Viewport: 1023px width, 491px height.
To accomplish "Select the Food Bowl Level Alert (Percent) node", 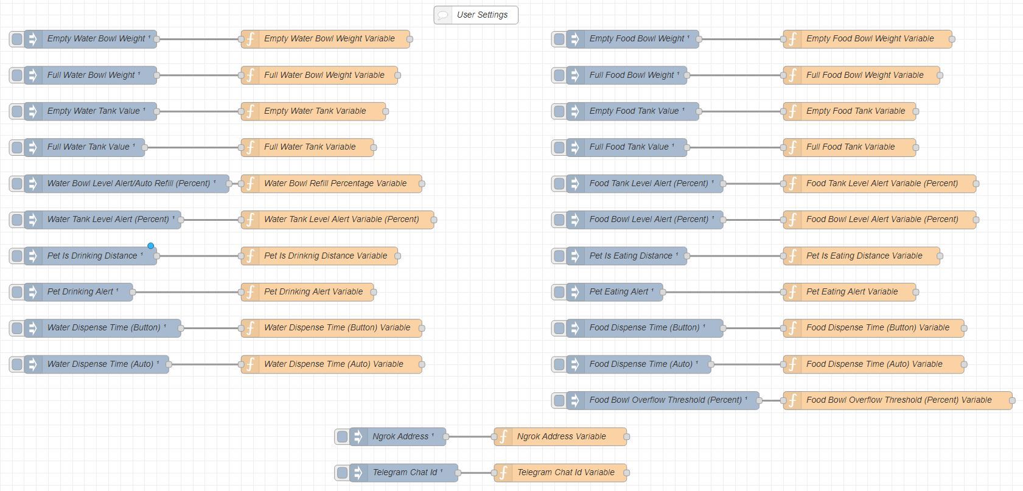I will (x=649, y=220).
